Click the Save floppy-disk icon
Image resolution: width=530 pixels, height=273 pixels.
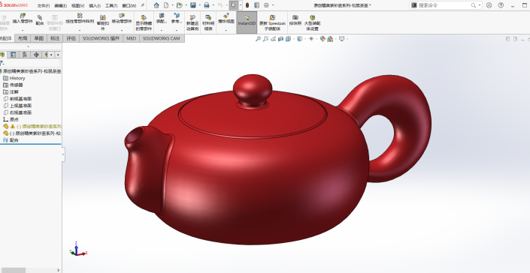(x=193, y=5)
